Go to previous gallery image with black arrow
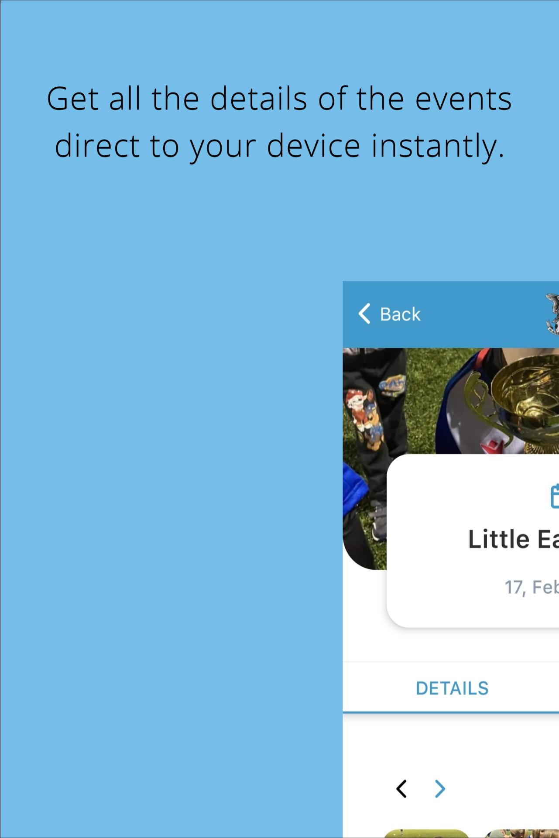559x838 pixels. (401, 789)
